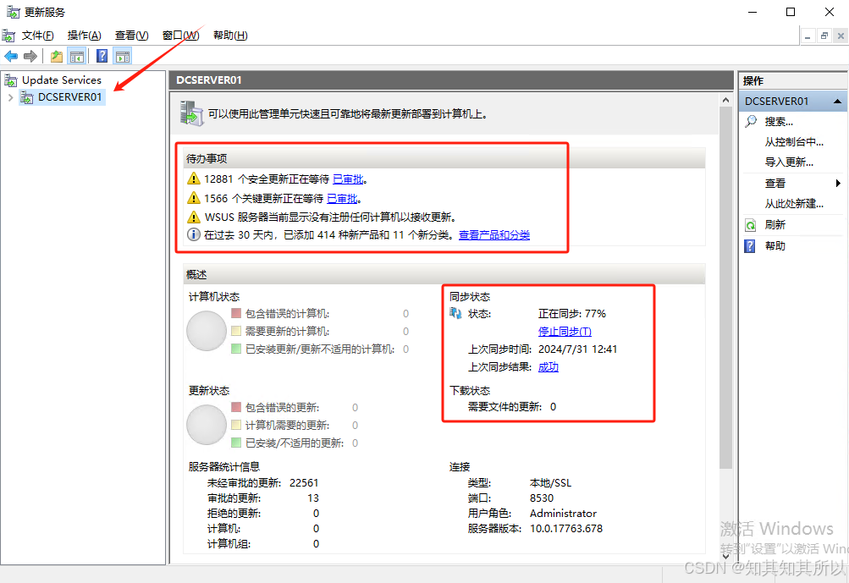This screenshot has height=583, width=849.
Task: Click 导入更新... action
Action: click(789, 162)
